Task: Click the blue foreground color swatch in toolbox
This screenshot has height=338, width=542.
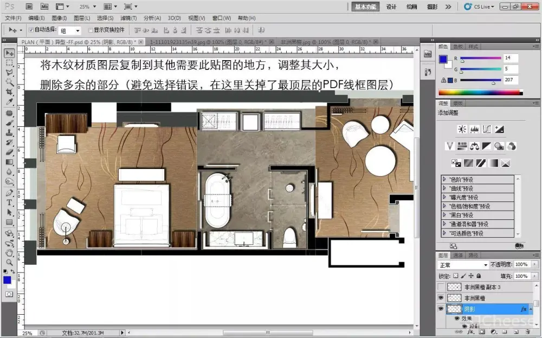Action: (7, 279)
